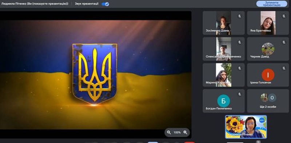
Task: Expand the Ще 2 особи tile
Action: click(268, 101)
